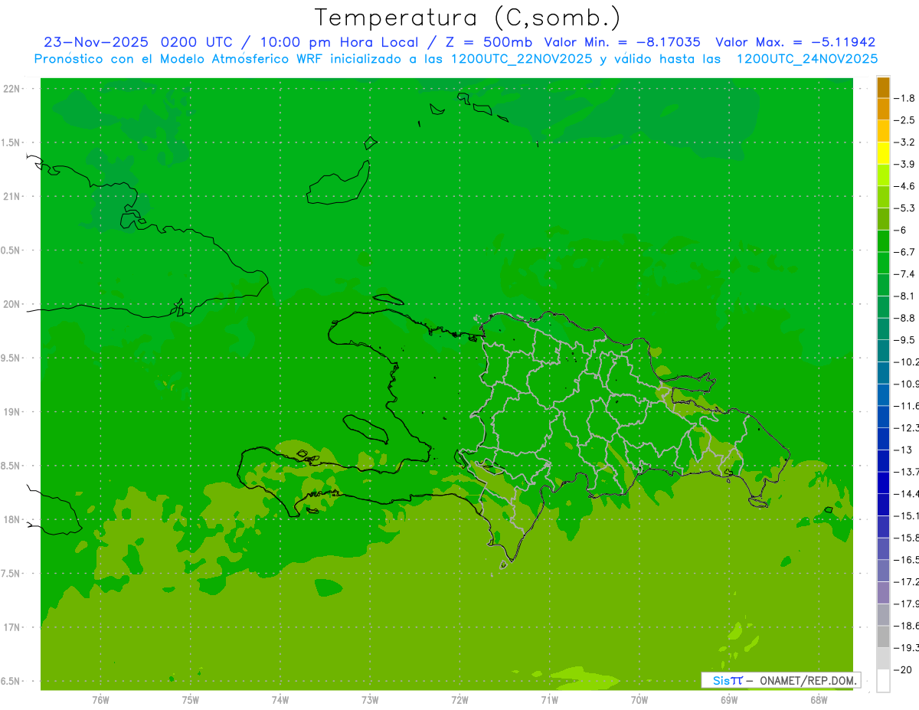Click the "18N" latitude label
919x710 pixels.
[11, 520]
